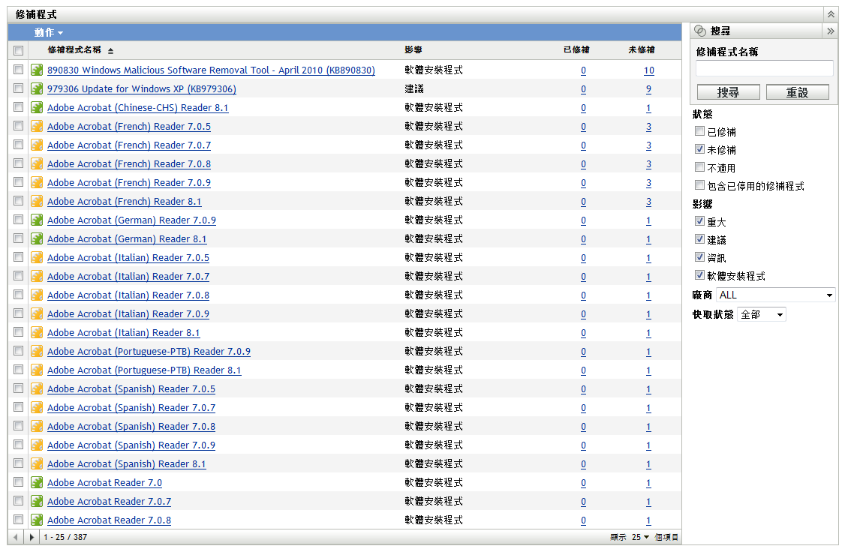
Task: Click the 建議 impact cell for KB979306
Action: coord(414,88)
